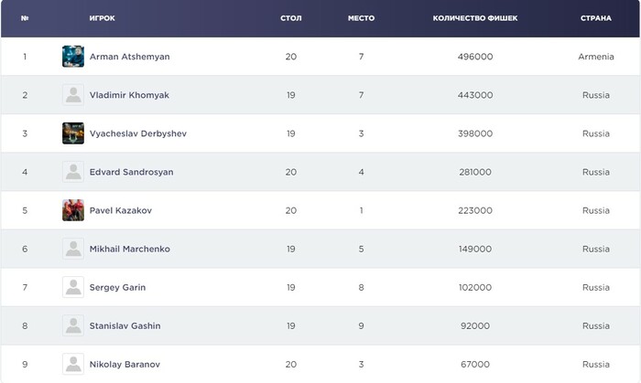Click Vladimir Khomyak's placeholder avatar
Viewport: 641px width, 383px height.
tap(73, 95)
